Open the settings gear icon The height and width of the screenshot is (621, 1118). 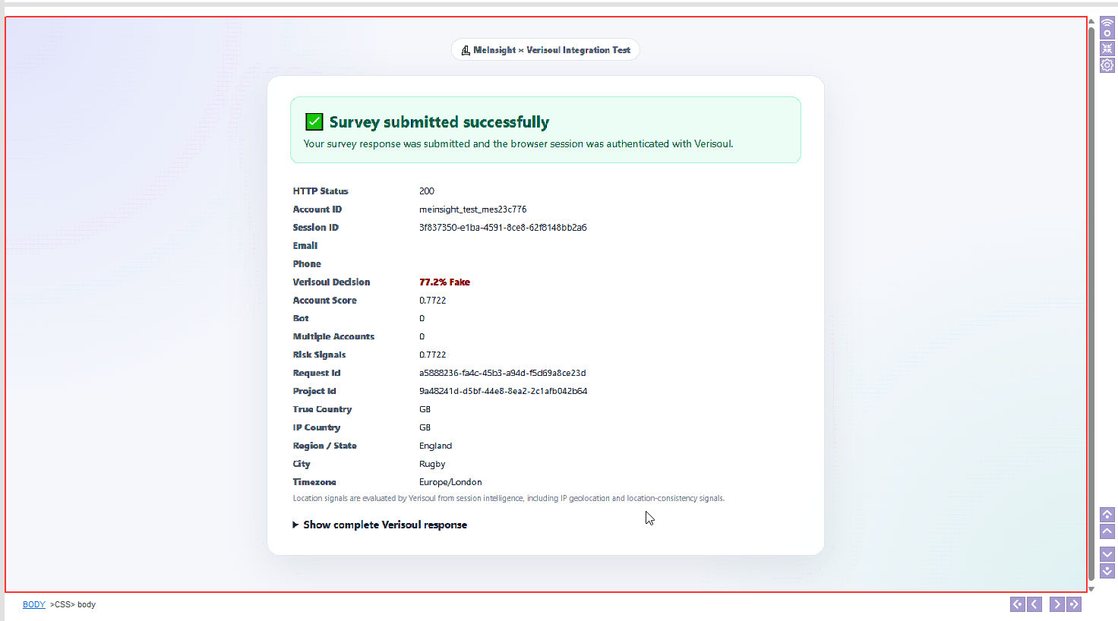[x=1107, y=65]
